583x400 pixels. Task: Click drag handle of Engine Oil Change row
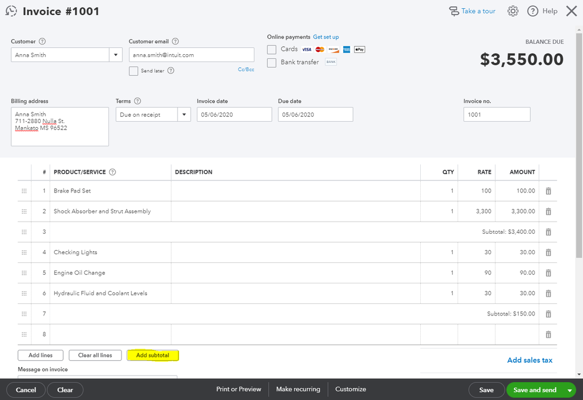tap(24, 273)
